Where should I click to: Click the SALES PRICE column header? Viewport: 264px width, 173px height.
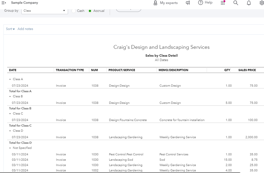tap(247, 70)
